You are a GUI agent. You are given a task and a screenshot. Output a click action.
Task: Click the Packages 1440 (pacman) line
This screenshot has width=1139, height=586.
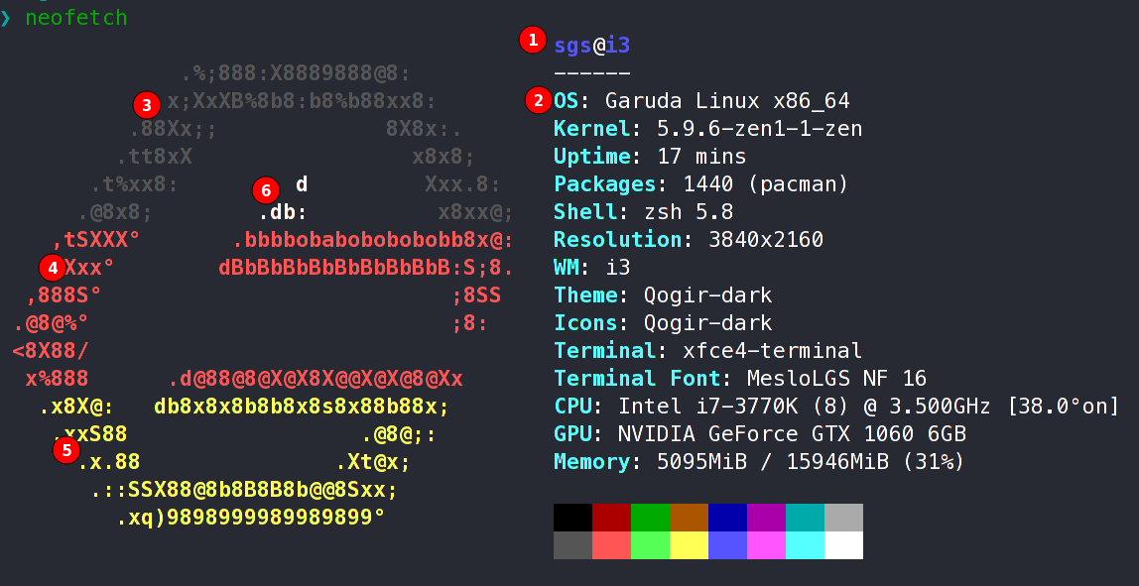[x=701, y=184]
